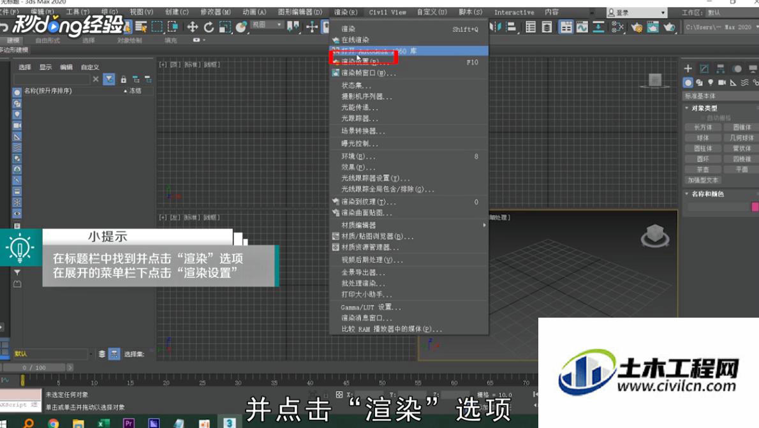
Task: Select the Scale tool in toolbar
Action: click(x=225, y=27)
